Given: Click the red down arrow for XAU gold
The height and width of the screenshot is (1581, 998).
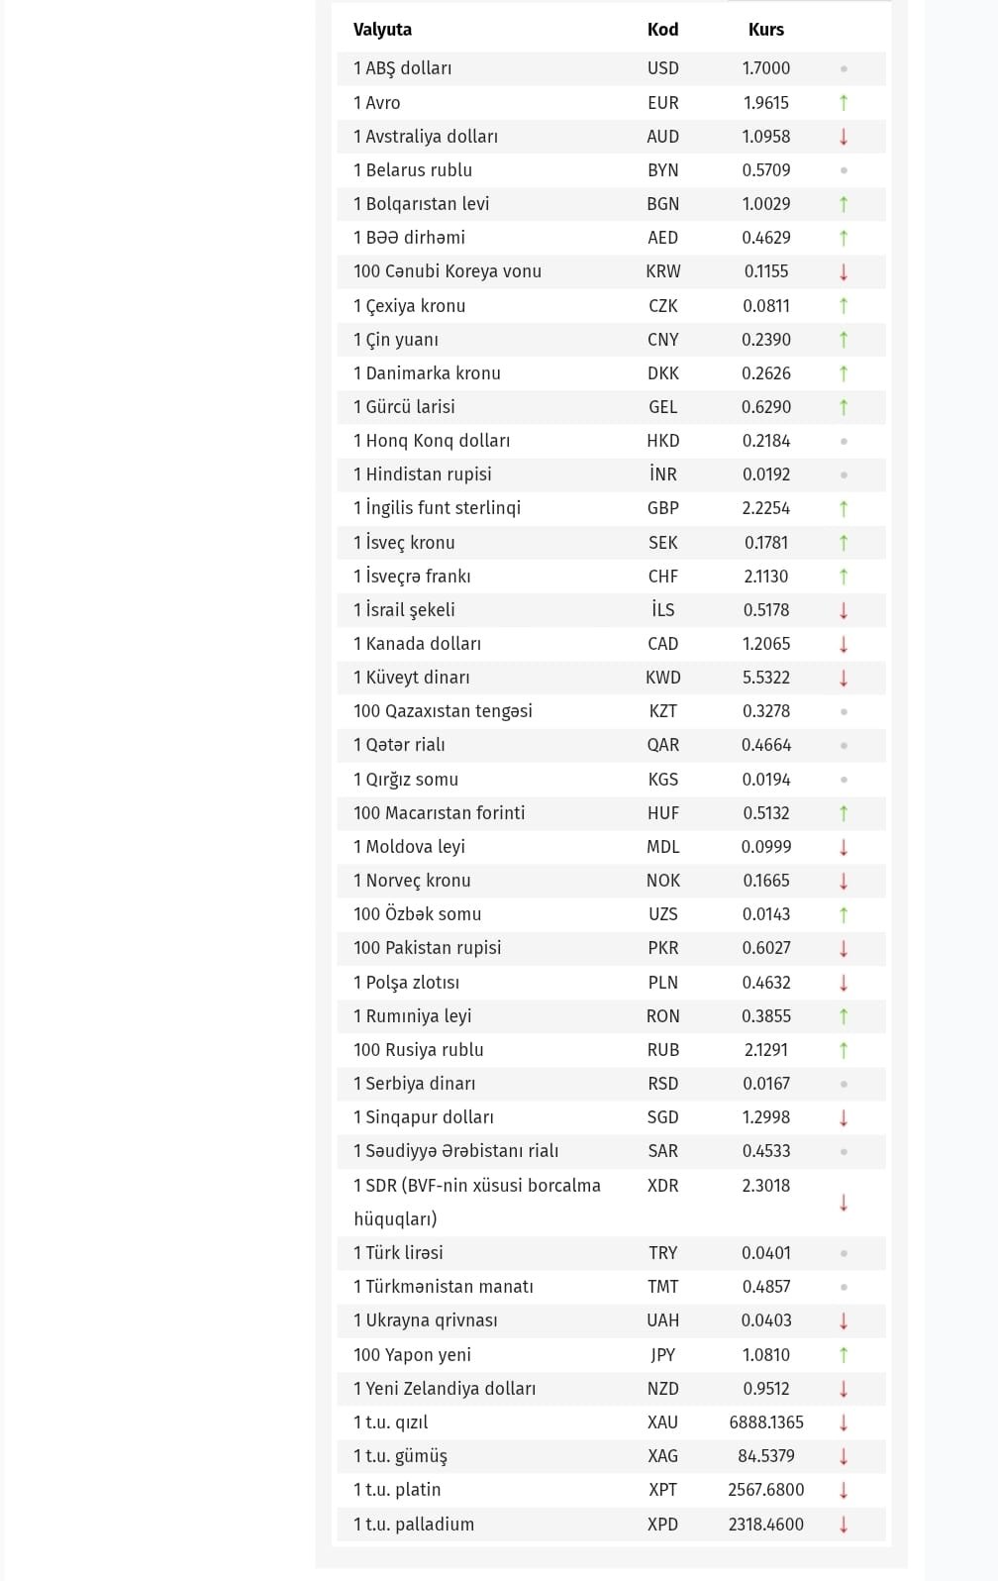Looking at the screenshot, I should click(x=844, y=1423).
